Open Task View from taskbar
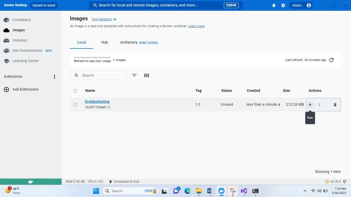 [x=164, y=191]
